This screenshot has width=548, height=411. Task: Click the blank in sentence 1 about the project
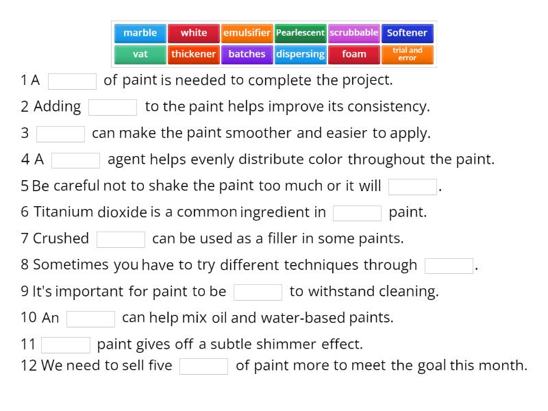(73, 81)
